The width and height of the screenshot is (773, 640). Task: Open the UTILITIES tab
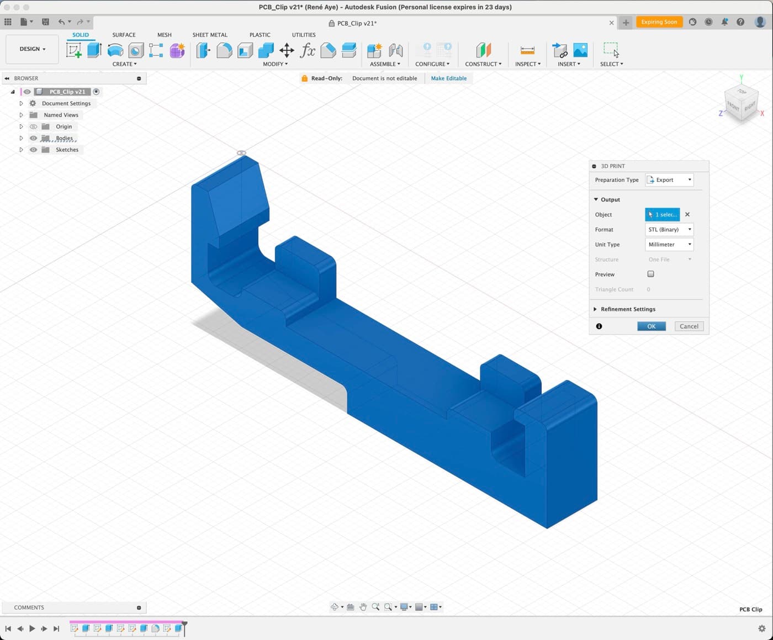[304, 35]
